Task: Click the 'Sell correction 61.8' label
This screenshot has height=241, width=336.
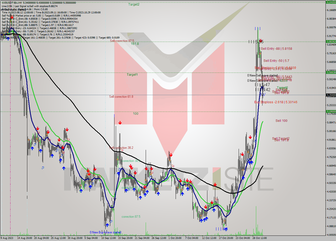Action: click(x=121, y=97)
